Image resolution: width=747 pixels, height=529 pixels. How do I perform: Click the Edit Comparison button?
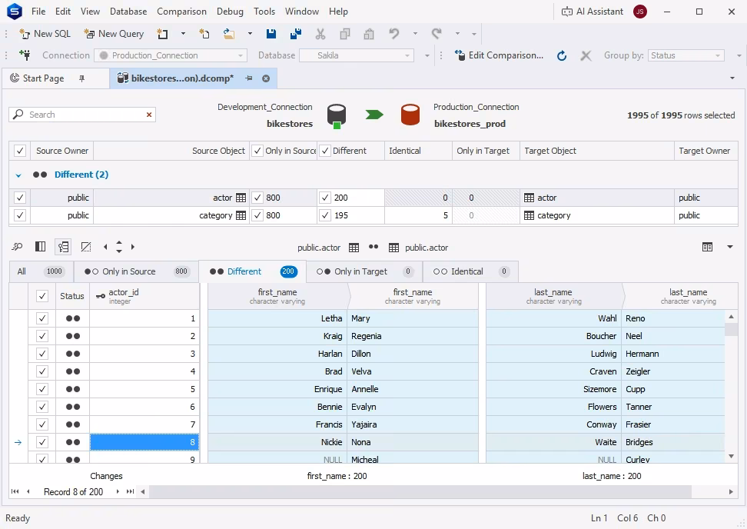coord(499,55)
